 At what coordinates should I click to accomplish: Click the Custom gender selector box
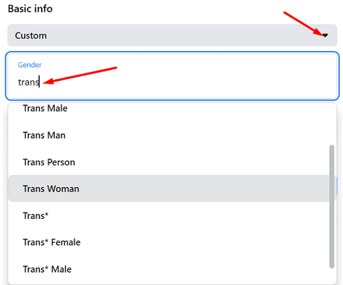172,35
